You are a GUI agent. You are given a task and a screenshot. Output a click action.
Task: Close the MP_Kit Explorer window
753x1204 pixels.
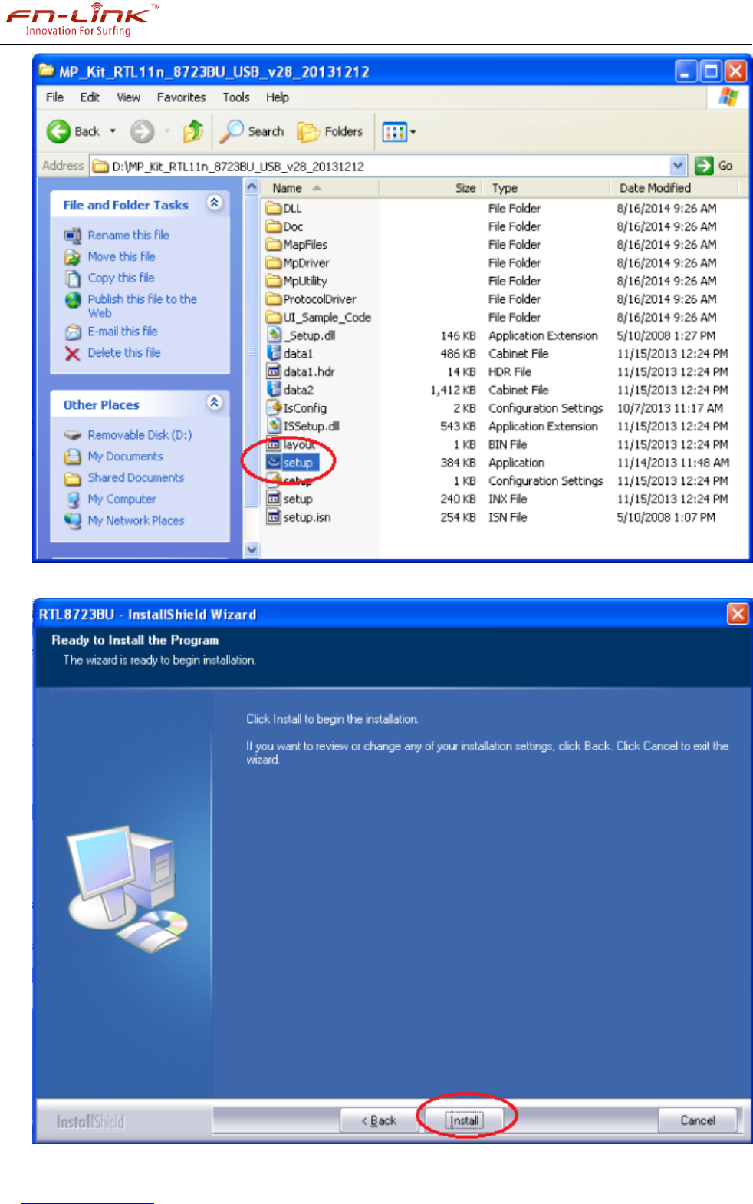(x=736, y=71)
